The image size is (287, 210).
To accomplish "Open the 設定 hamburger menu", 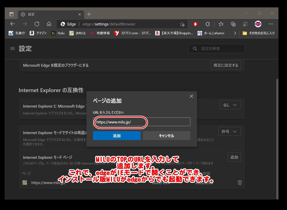I will coord(12,48).
